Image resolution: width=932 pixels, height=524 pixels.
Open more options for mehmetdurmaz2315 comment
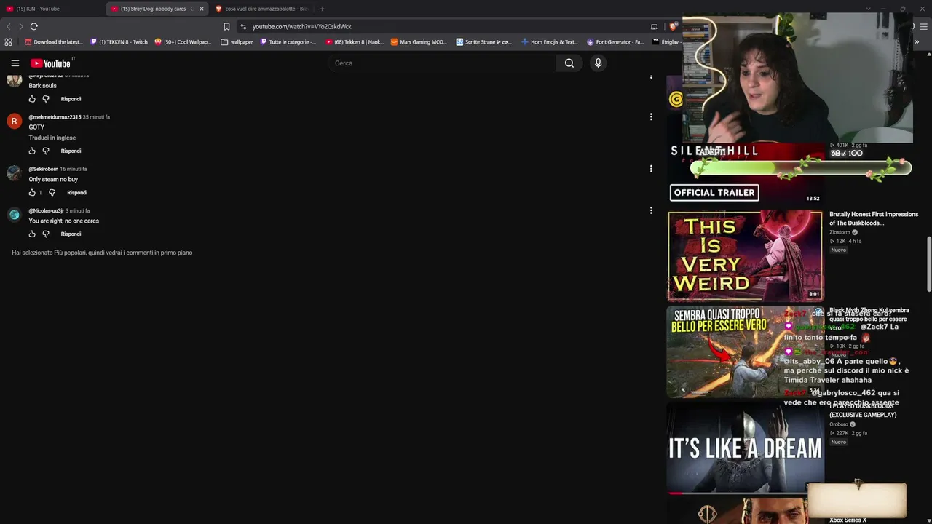tap(651, 116)
